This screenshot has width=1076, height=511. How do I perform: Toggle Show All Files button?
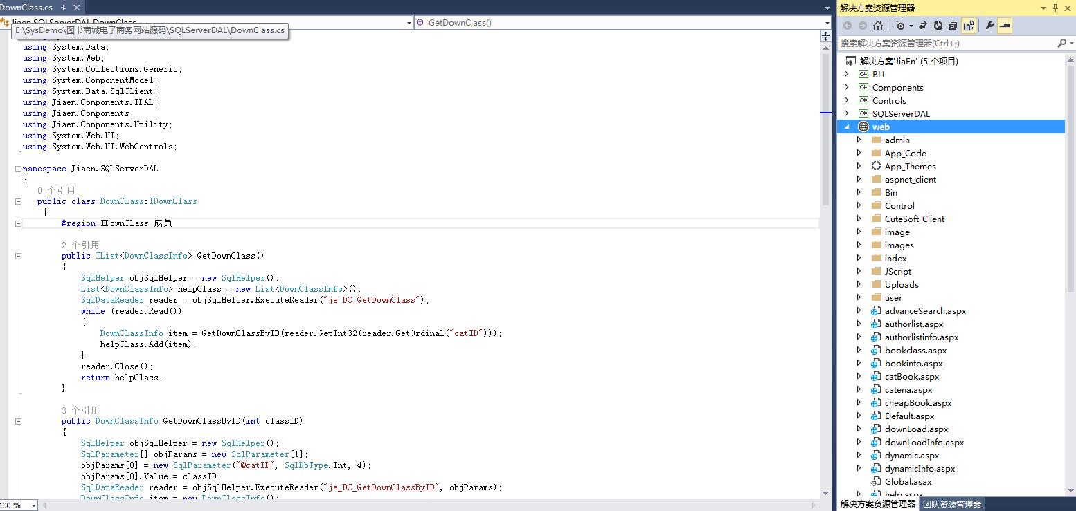969,26
